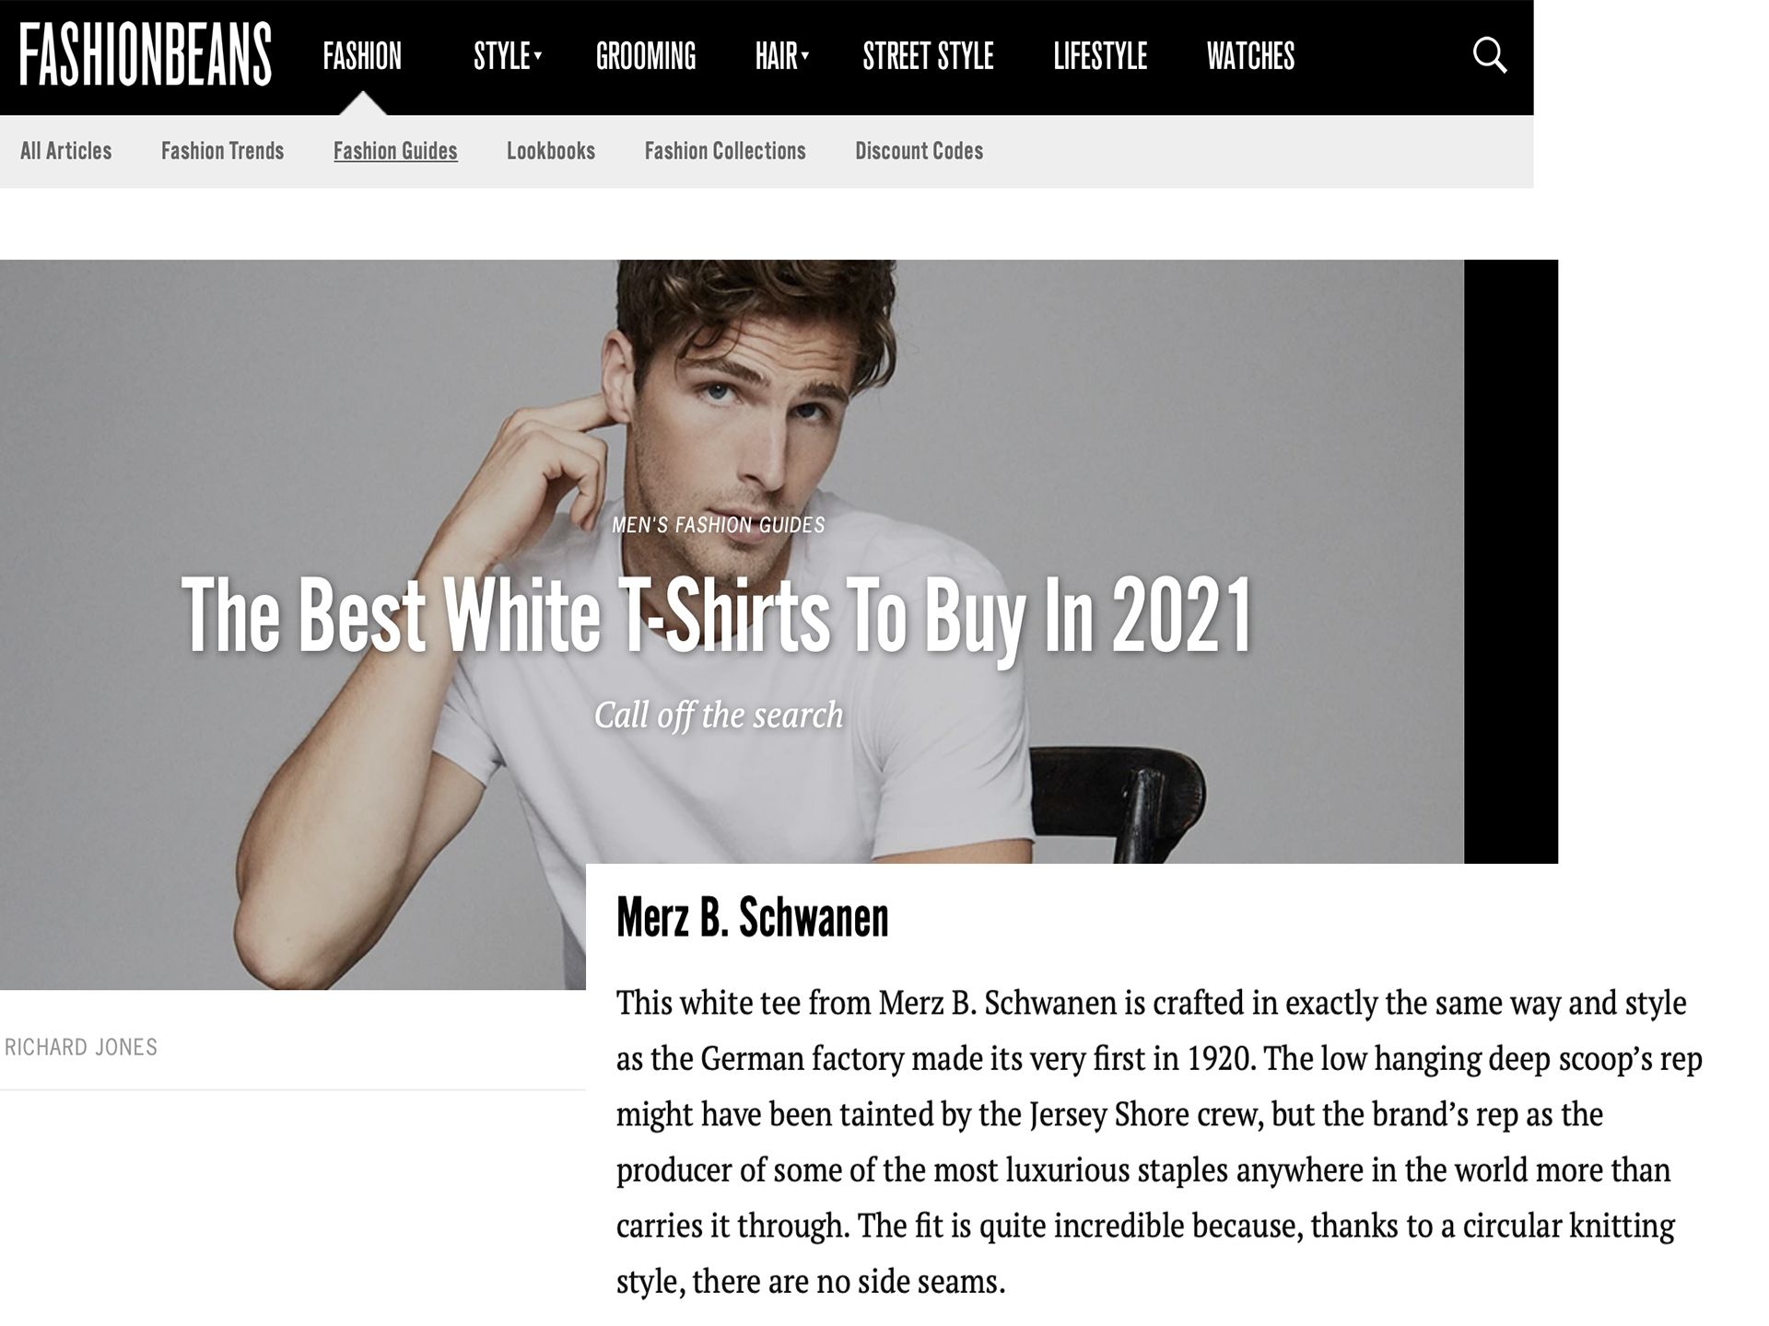Expand the Style dropdown arrow
Image resolution: width=1769 pixels, height=1326 pixels.
[538, 56]
